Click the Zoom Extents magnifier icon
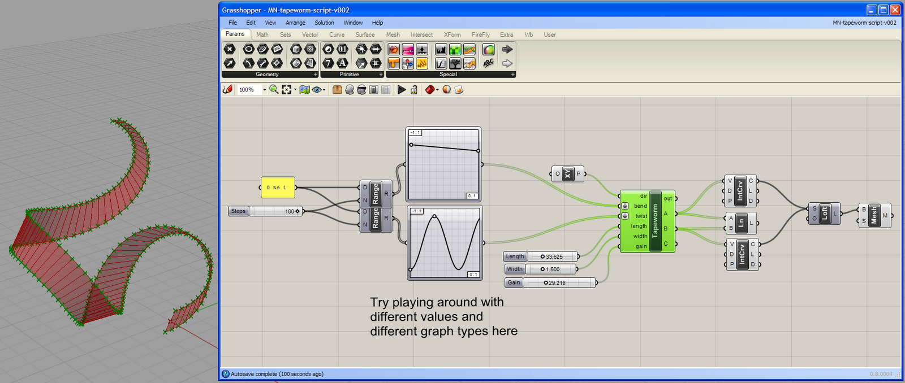905x383 pixels. pos(274,89)
